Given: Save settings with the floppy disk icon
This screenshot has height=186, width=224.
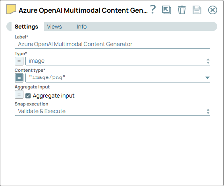Looking at the screenshot, I should pyautogui.click(x=197, y=10).
